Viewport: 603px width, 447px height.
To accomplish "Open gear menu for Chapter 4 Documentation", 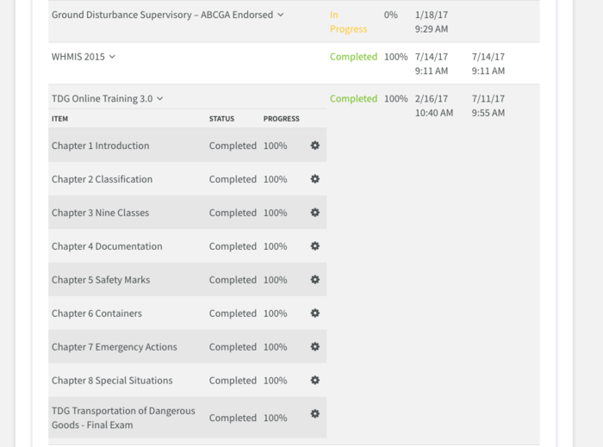I will (x=315, y=246).
